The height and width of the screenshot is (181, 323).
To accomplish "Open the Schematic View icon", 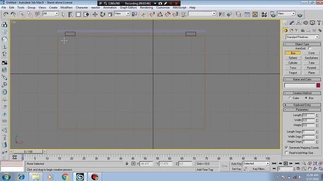I will (x=255, y=14).
